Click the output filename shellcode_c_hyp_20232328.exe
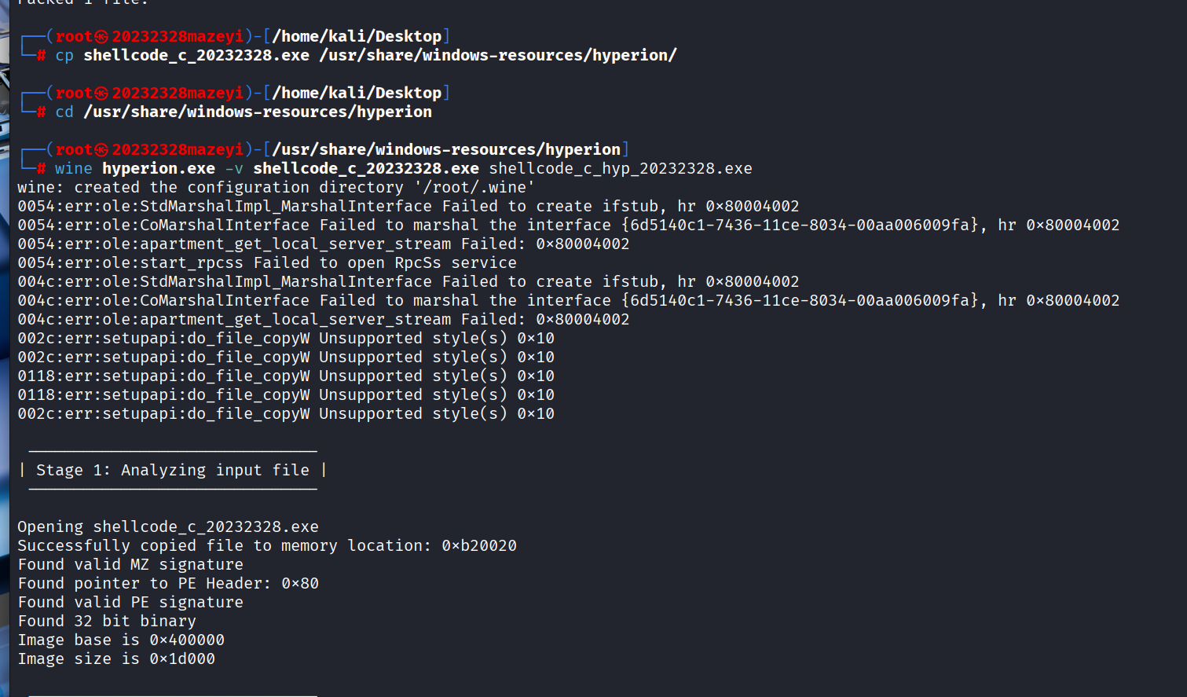This screenshot has width=1187, height=697. pyautogui.click(x=620, y=169)
